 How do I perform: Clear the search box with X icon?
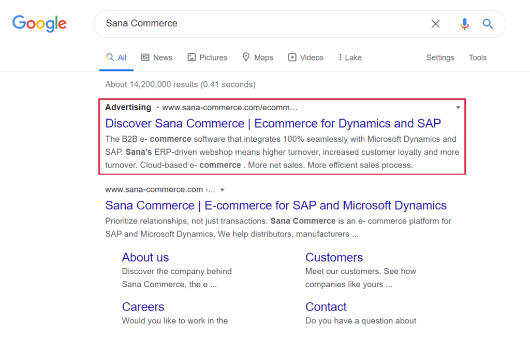[436, 24]
